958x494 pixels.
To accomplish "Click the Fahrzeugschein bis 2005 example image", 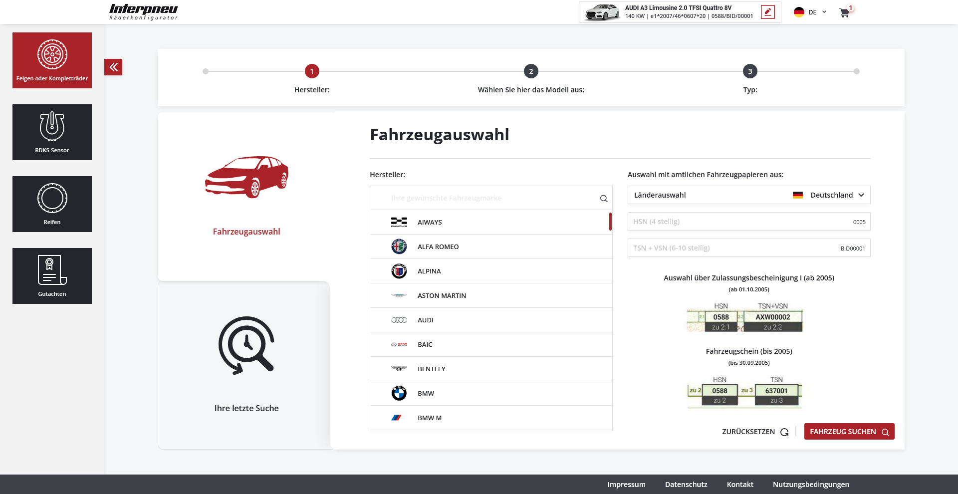I will tap(744, 393).
